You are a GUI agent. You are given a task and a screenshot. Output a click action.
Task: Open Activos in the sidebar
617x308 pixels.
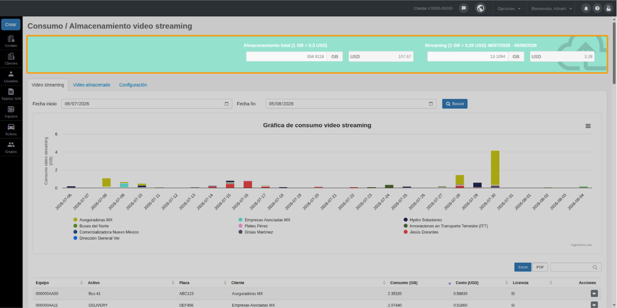11,130
